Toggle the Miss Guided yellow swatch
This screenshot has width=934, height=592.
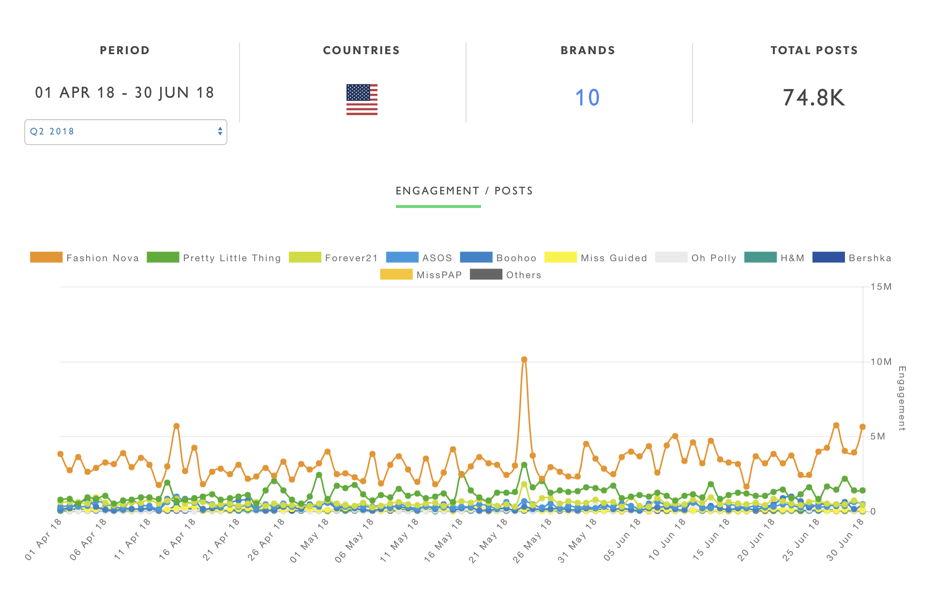coord(560,257)
